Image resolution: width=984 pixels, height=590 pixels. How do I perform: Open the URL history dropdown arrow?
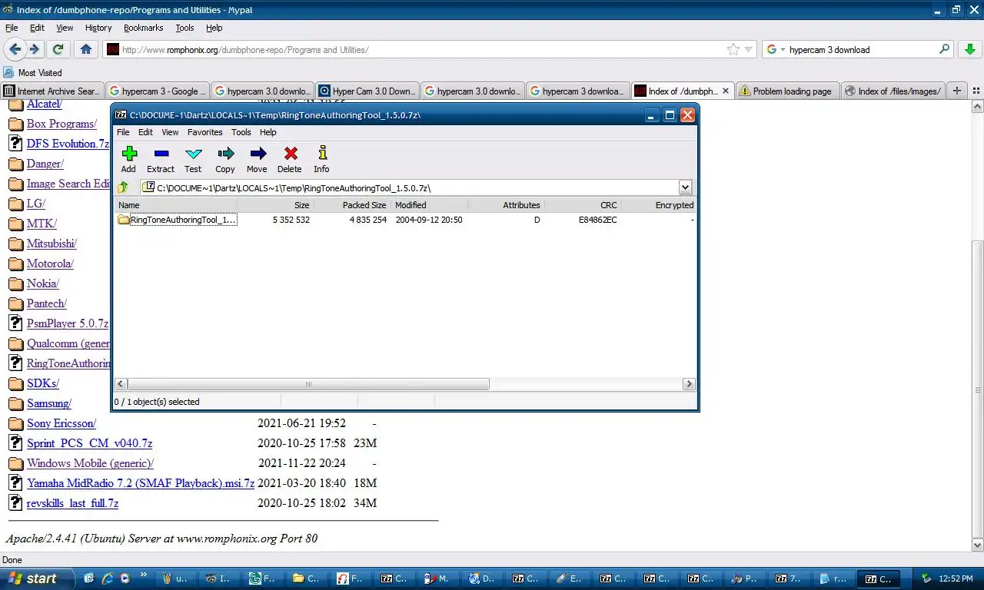coord(748,49)
